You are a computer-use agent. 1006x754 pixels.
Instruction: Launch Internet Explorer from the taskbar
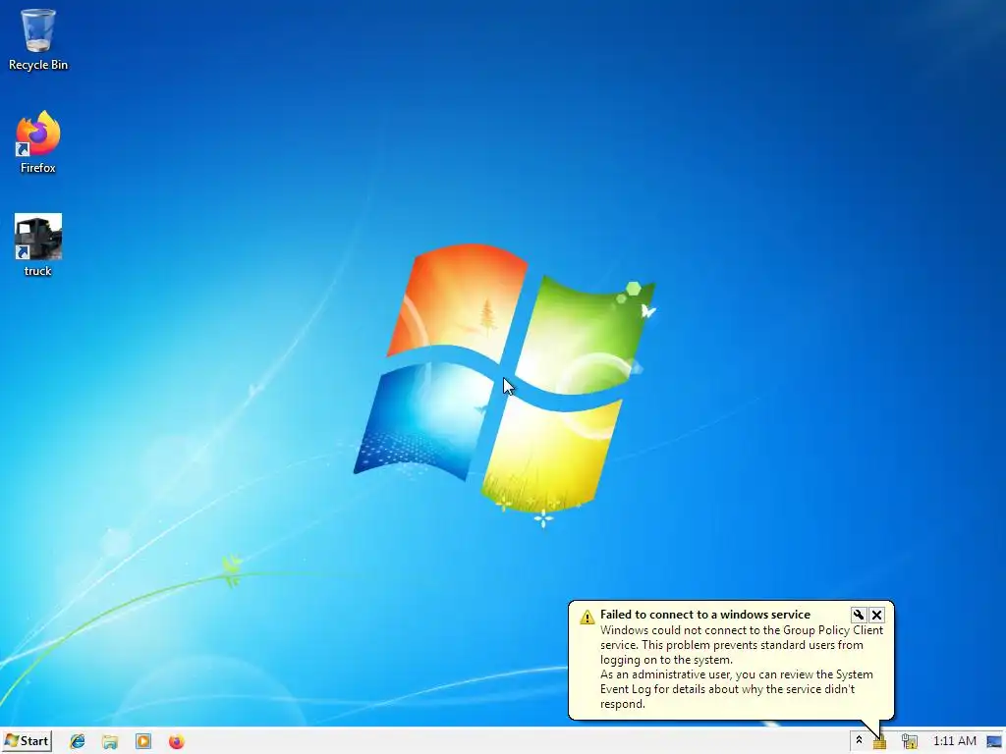click(78, 741)
